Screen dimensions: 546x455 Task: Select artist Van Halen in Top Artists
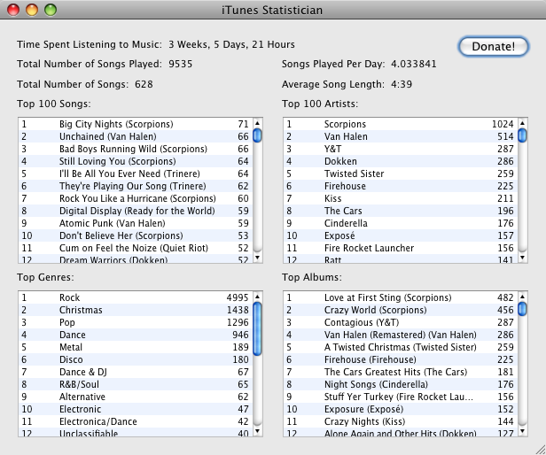[x=401, y=136]
